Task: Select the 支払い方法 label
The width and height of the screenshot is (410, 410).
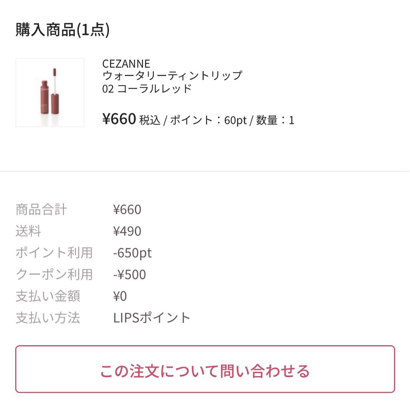Action: tap(48, 318)
